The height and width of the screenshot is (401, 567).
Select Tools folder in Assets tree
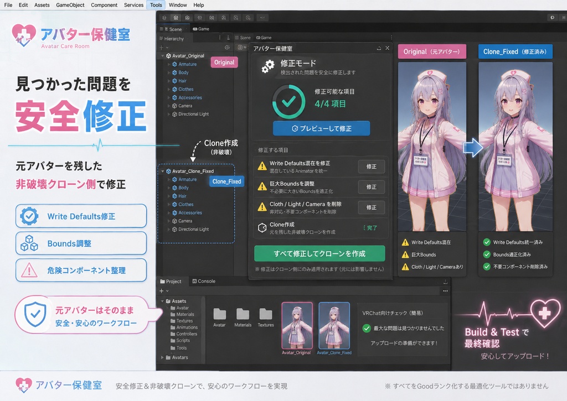point(179,348)
